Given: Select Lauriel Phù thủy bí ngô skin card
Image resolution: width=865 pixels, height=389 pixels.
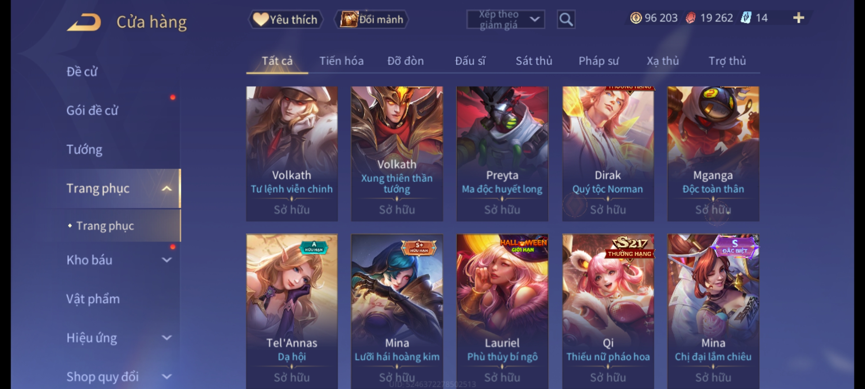Looking at the screenshot, I should (502, 312).
